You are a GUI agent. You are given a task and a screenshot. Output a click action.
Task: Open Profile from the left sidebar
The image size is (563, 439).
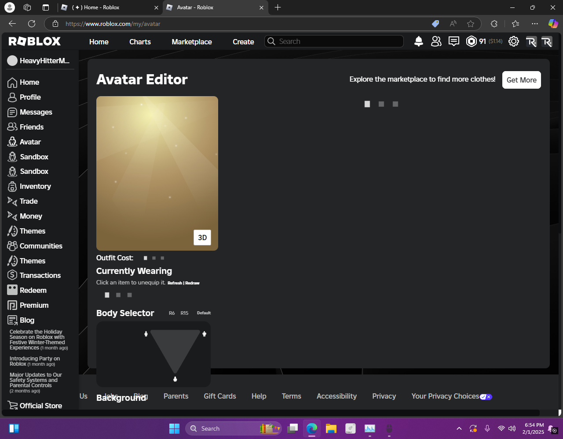coord(30,97)
